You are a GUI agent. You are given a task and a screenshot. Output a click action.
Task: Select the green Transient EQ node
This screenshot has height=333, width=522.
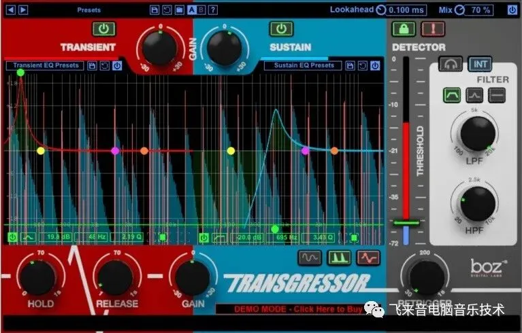(20, 73)
